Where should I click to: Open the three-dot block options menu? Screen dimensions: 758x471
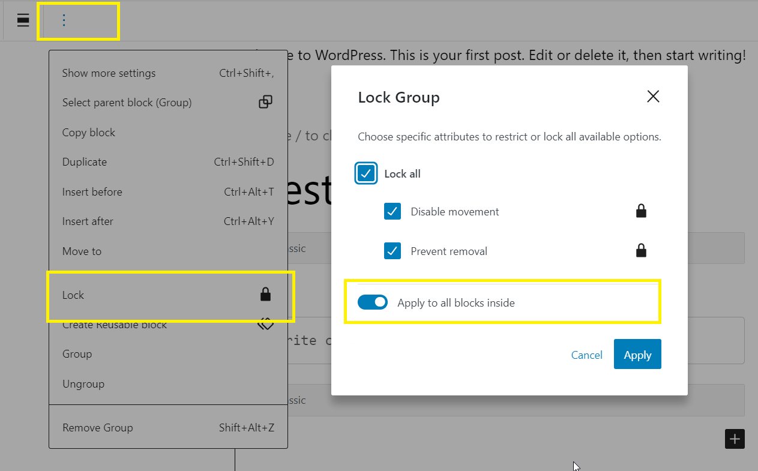pyautogui.click(x=64, y=20)
